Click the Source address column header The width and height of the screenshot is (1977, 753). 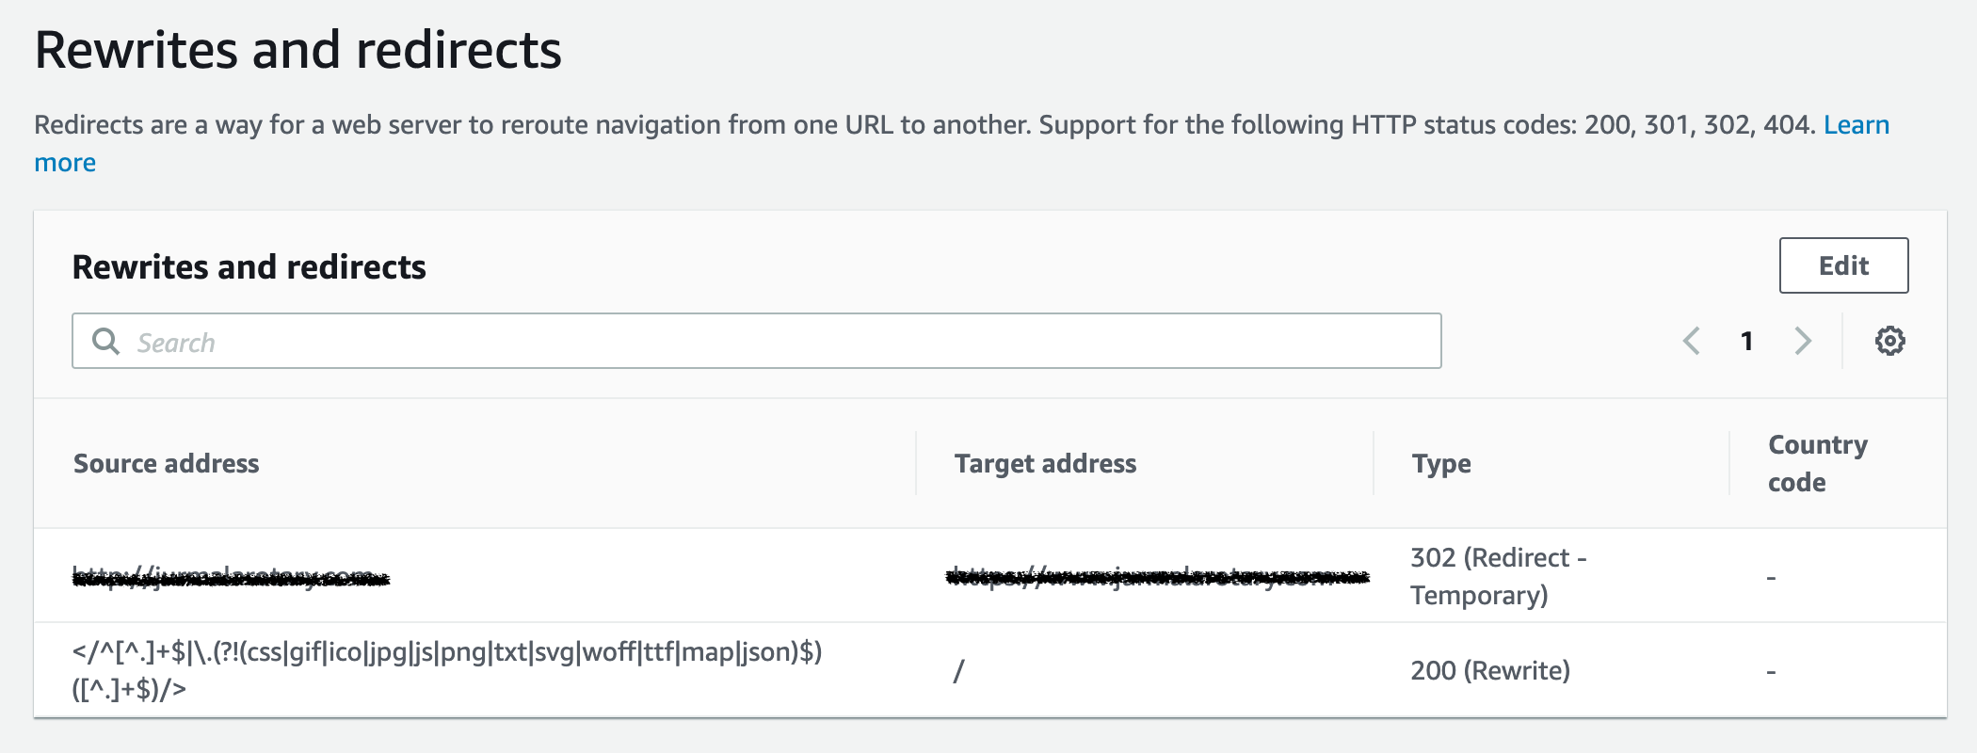[x=167, y=463]
